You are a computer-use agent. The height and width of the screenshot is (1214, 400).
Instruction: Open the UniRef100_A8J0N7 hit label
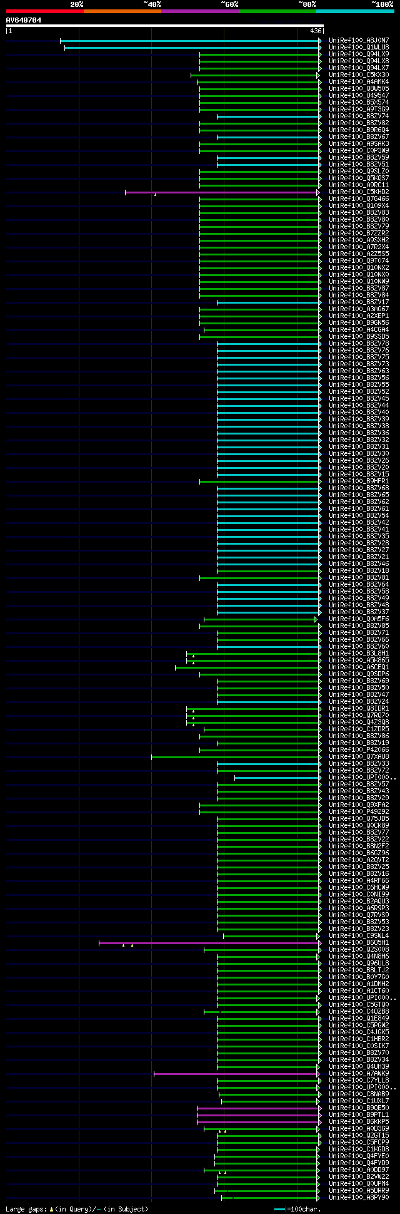coord(359,41)
